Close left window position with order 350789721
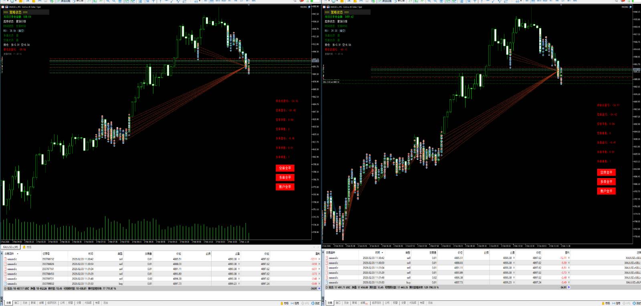 point(319,278)
